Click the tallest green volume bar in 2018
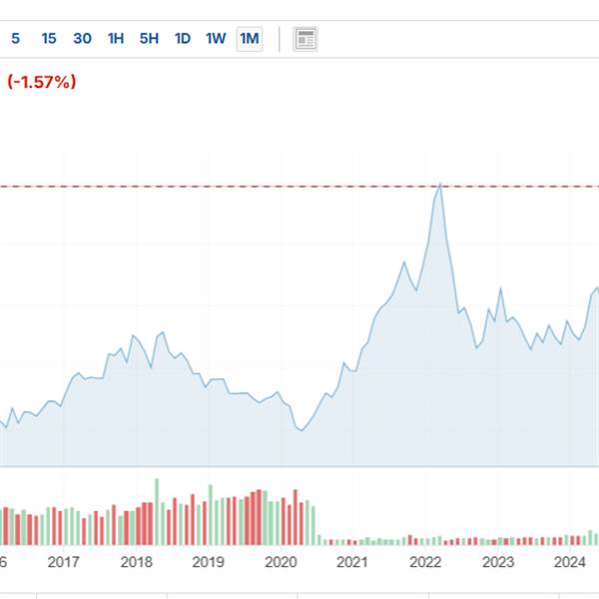Image resolution: width=599 pixels, height=599 pixels. (157, 511)
